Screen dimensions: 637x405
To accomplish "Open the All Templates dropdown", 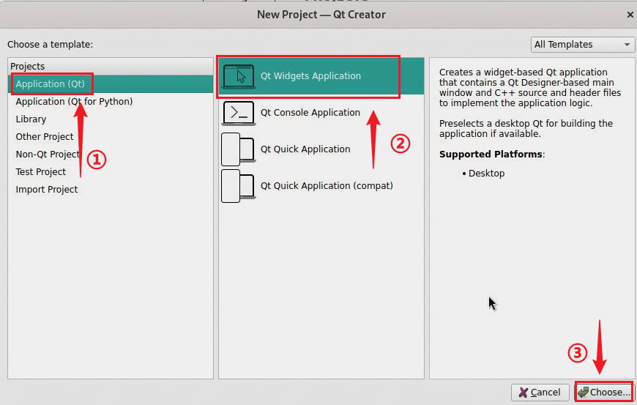I will tap(583, 45).
